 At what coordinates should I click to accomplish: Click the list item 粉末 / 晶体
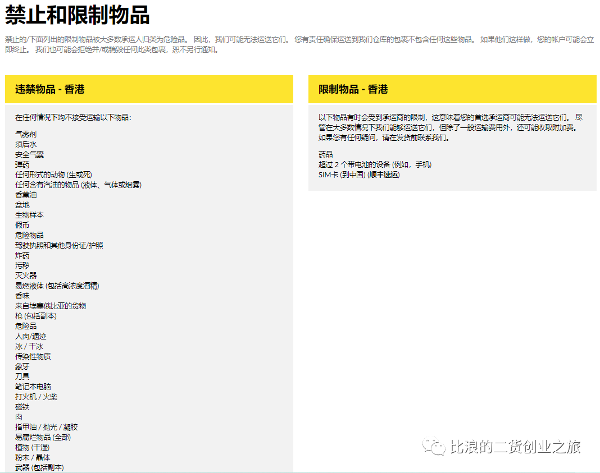pyautogui.click(x=33, y=457)
